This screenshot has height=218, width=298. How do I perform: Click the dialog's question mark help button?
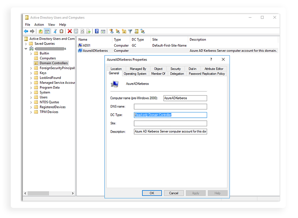tap(211, 60)
